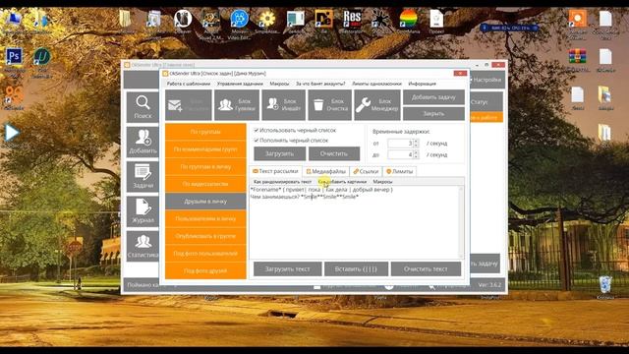
Task: Switch to Лимиты tab
Action: click(400, 171)
